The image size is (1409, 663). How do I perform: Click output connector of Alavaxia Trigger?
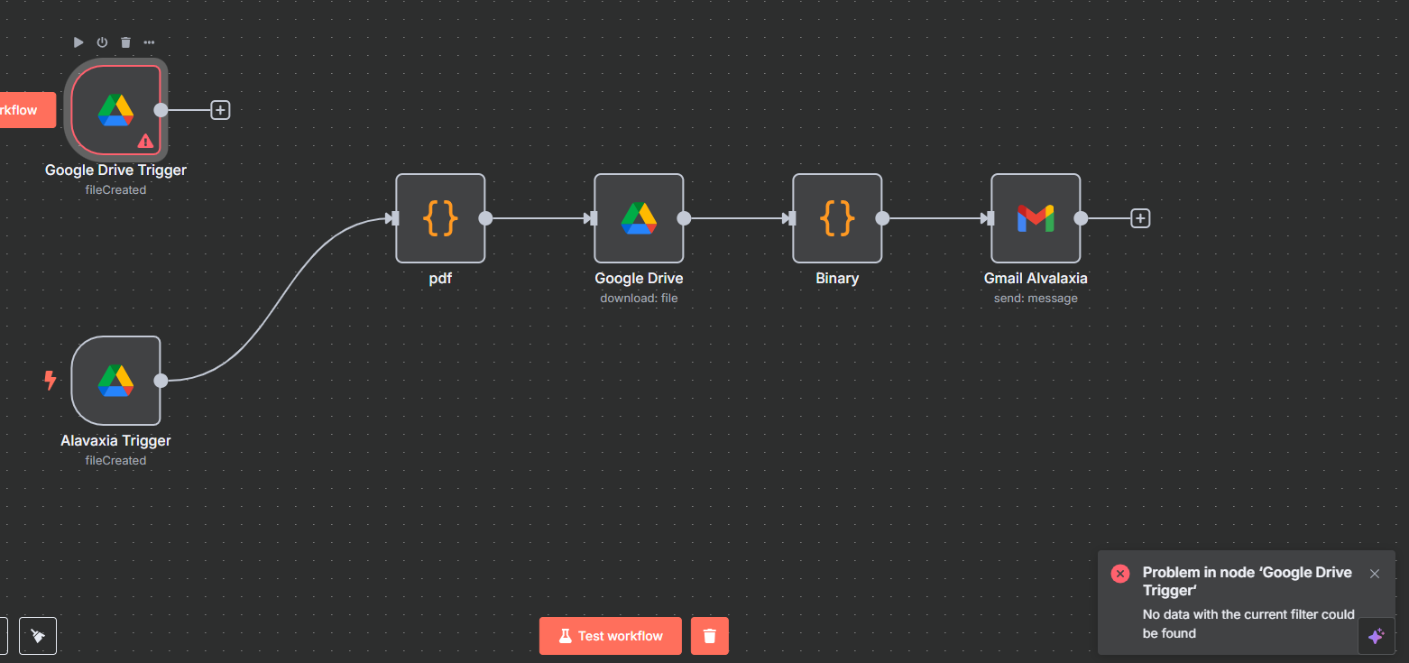tap(161, 381)
